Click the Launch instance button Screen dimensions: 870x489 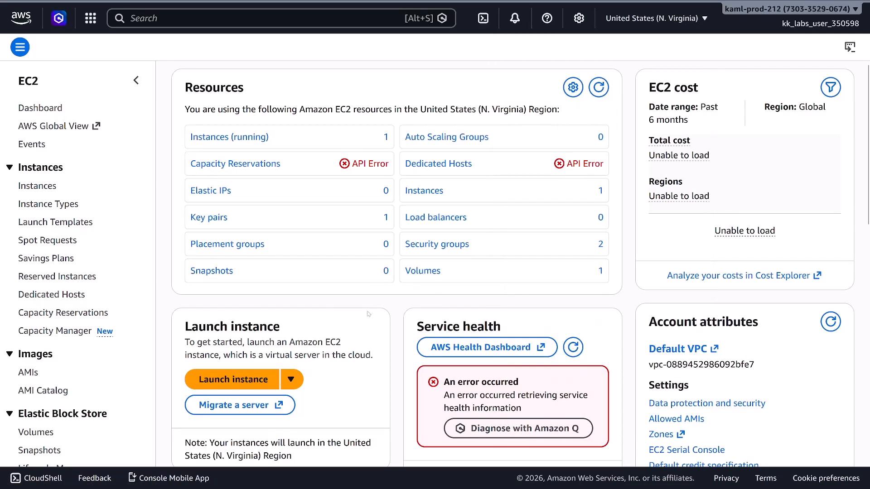(x=232, y=379)
